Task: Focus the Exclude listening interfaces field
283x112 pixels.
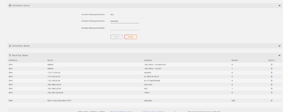Action: pyautogui.click(x=125, y=28)
